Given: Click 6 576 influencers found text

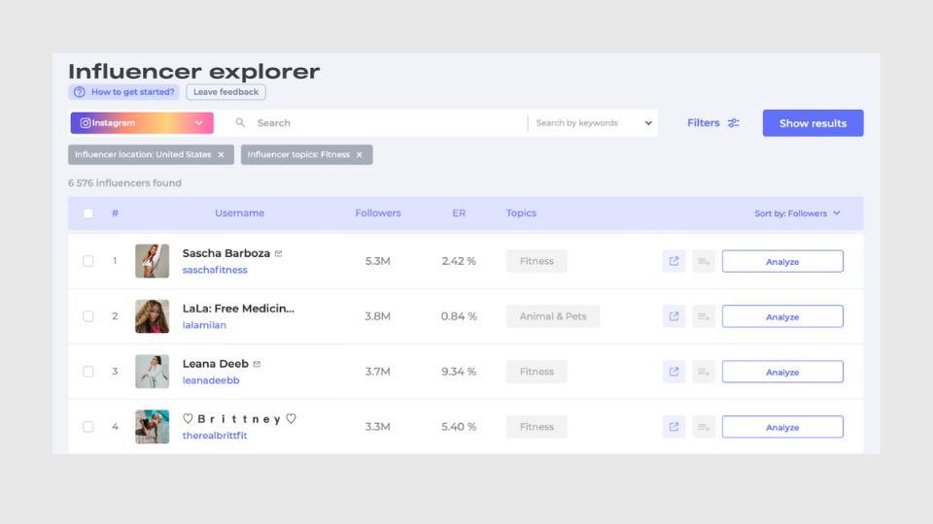Looking at the screenshot, I should 124,183.
